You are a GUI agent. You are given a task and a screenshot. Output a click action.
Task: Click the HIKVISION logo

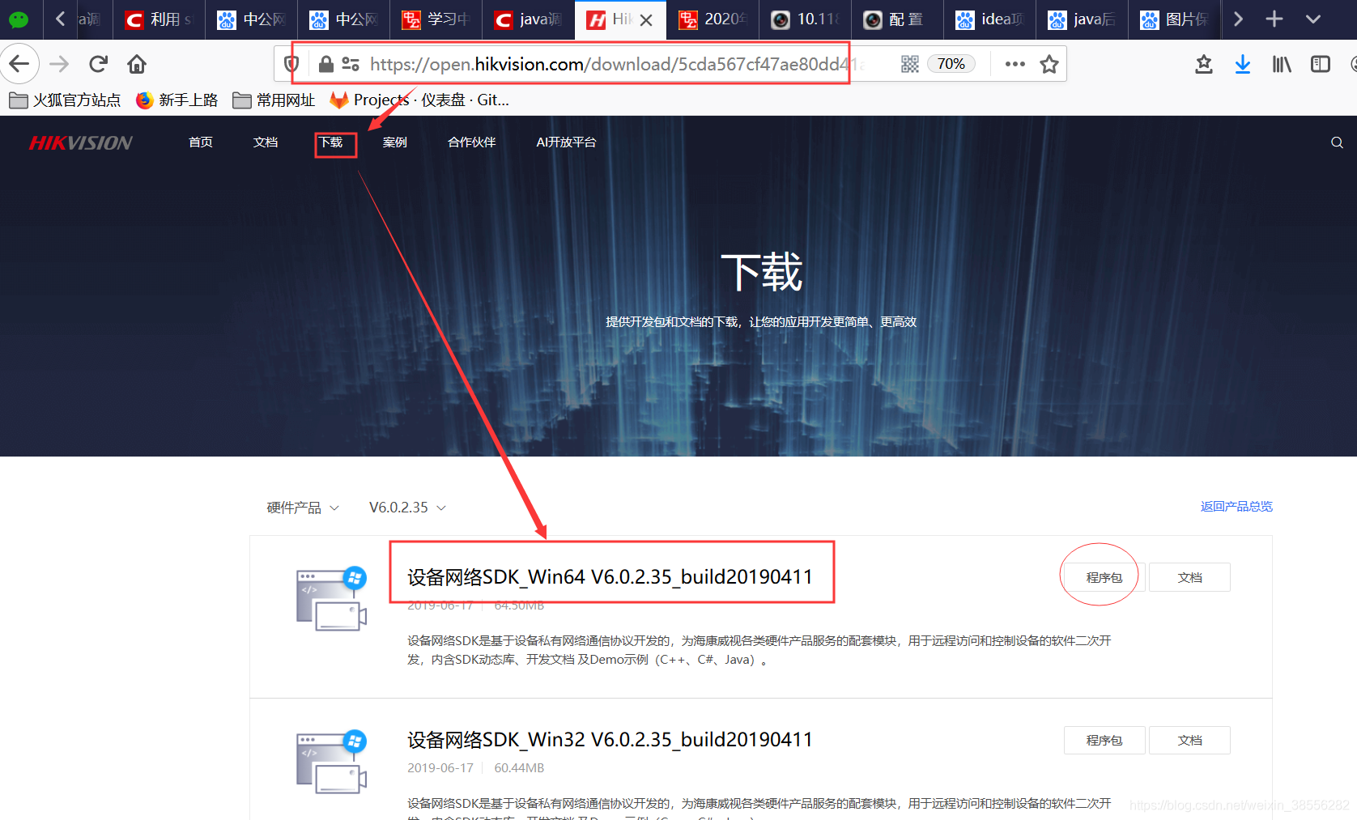[80, 143]
